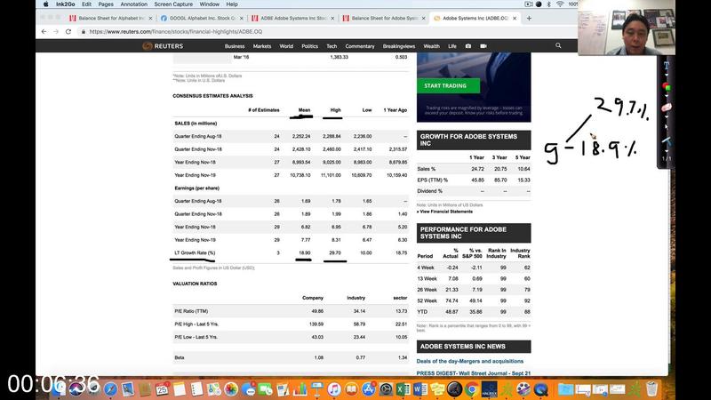This screenshot has height=400, width=711.
Task: Open PRESS DIGEST Wall Street Journal link
Action: pyautogui.click(x=474, y=373)
